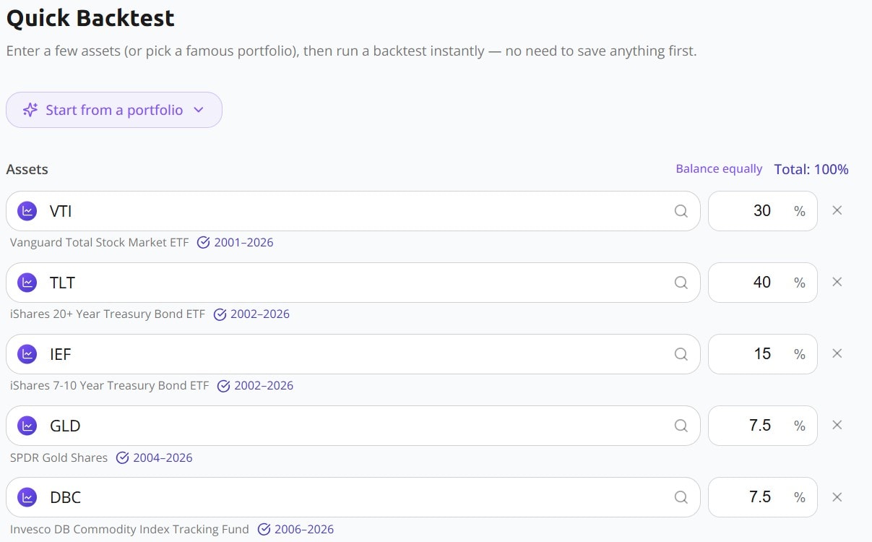Click the SPDR Gold Shares text
This screenshot has width=872, height=542.
click(59, 457)
